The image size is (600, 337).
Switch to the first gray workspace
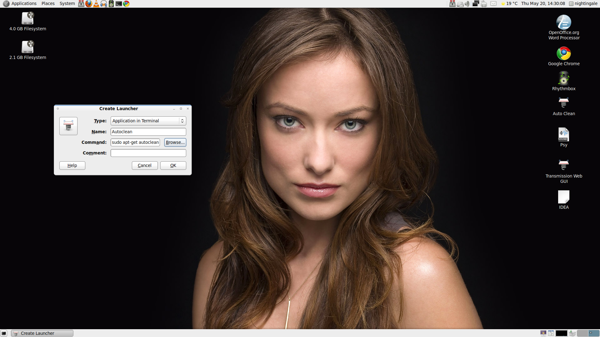582,333
